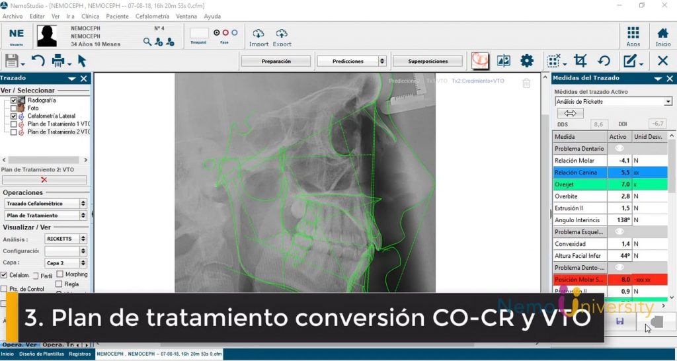Enable Pts. de Control checkbox
The height and width of the screenshot is (361, 677).
(4, 288)
